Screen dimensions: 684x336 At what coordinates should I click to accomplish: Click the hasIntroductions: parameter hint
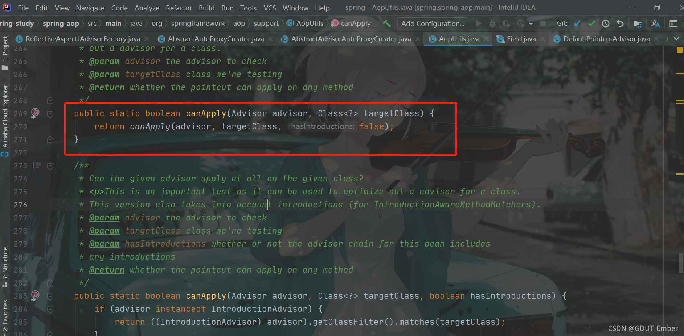tap(323, 126)
